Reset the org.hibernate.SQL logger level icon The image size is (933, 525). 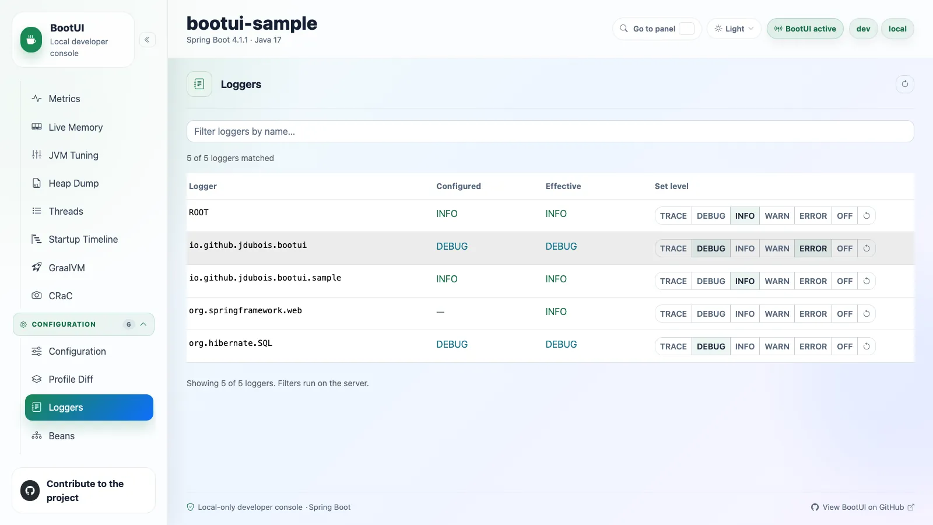click(867, 346)
